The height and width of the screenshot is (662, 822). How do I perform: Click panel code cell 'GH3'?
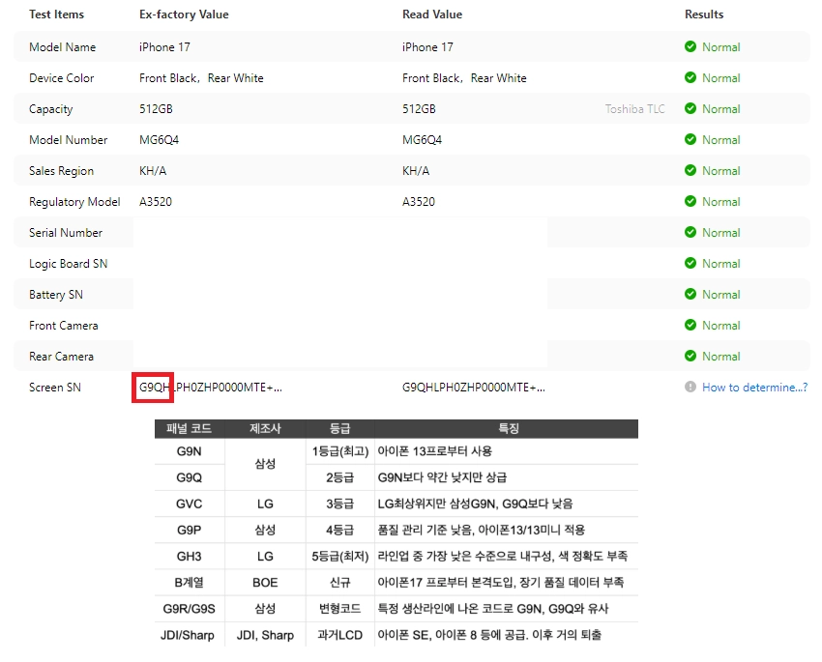(189, 556)
